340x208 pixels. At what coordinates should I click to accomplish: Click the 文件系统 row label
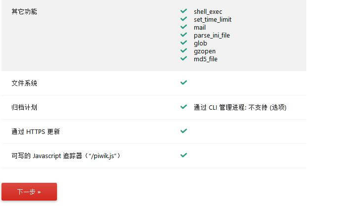point(24,83)
